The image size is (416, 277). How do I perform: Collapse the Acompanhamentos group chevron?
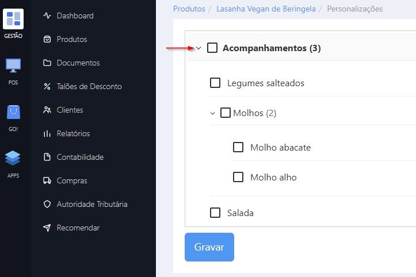[199, 48]
